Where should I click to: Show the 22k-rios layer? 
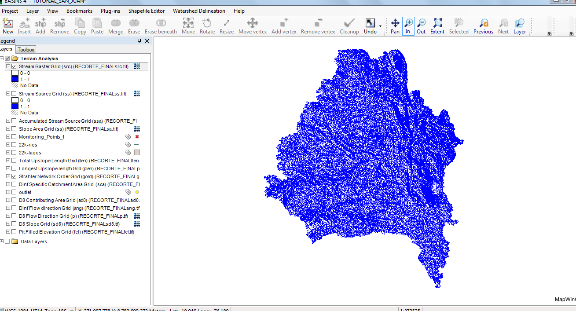14,145
